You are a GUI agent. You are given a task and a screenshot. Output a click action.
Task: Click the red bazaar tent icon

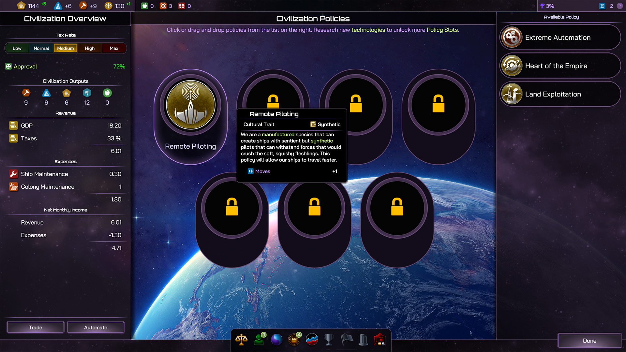coord(380,340)
